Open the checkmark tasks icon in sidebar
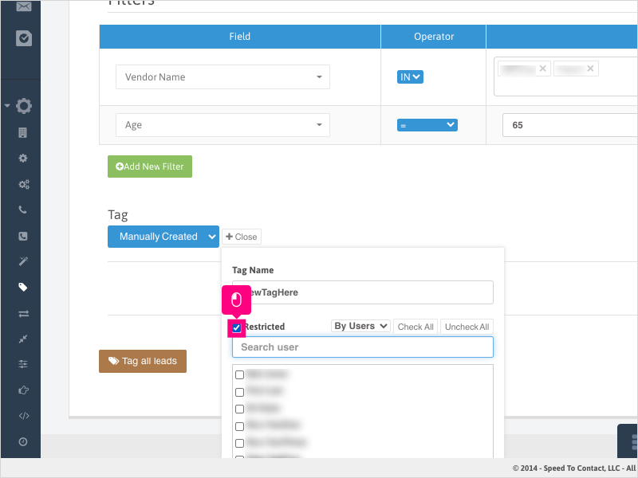 pyautogui.click(x=24, y=38)
